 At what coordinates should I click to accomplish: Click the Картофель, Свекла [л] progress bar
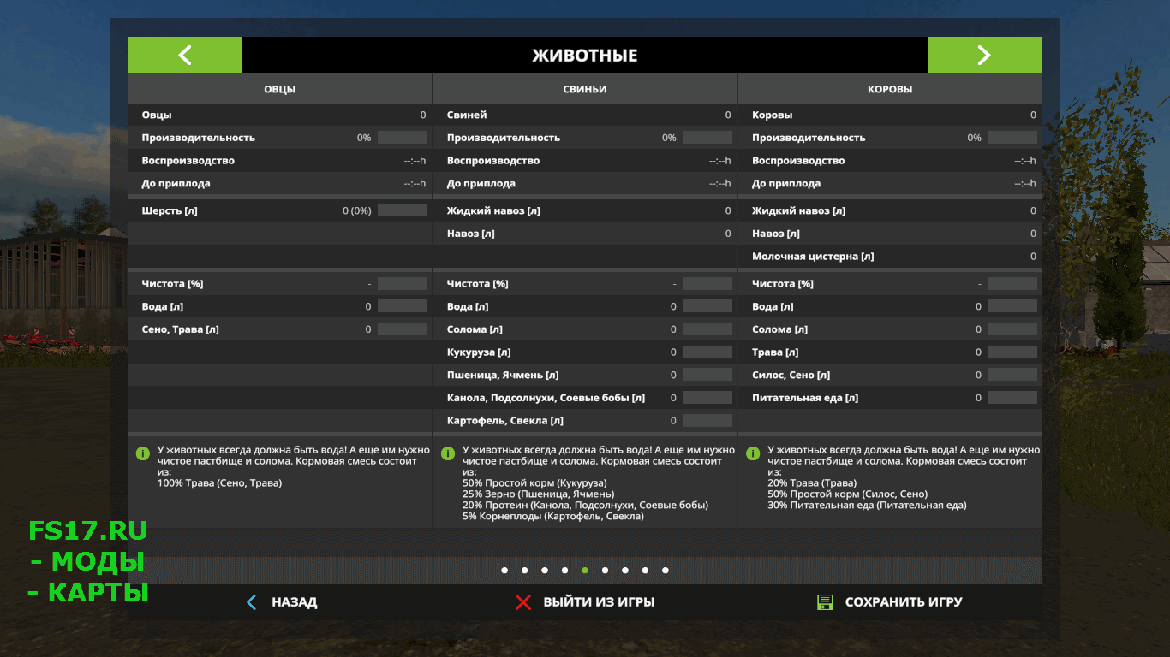point(707,421)
